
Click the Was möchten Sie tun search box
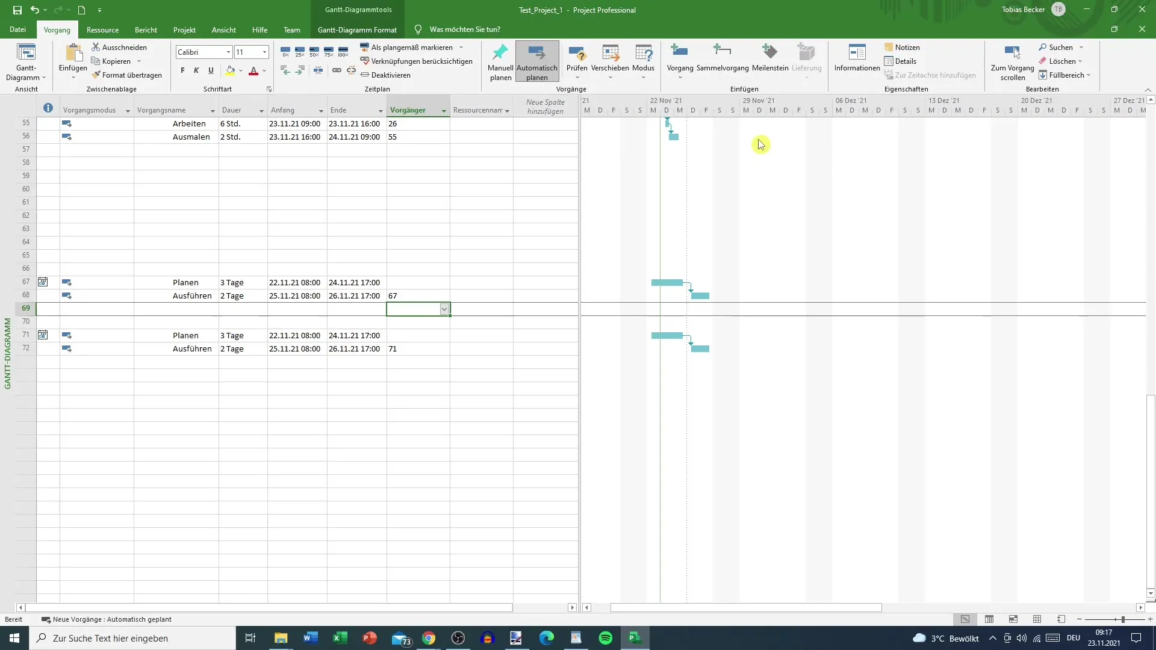464,29
